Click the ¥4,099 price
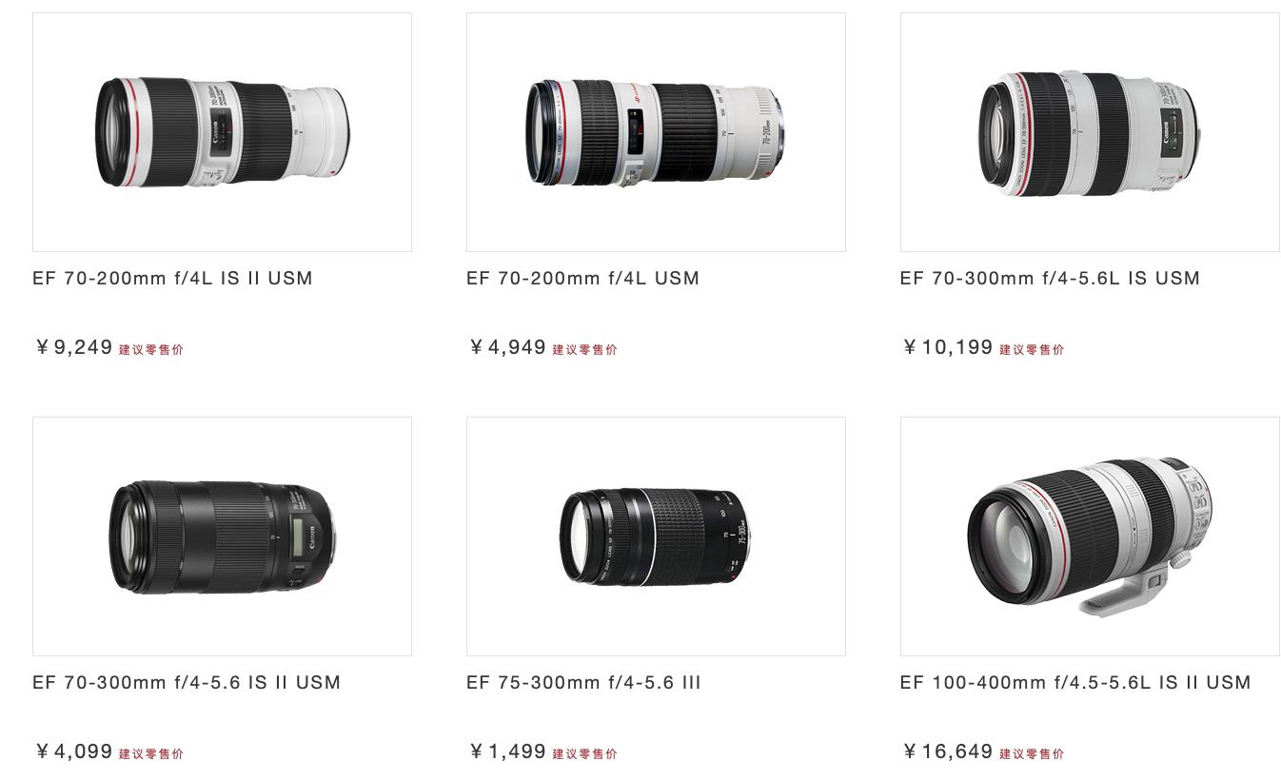 click(x=73, y=751)
